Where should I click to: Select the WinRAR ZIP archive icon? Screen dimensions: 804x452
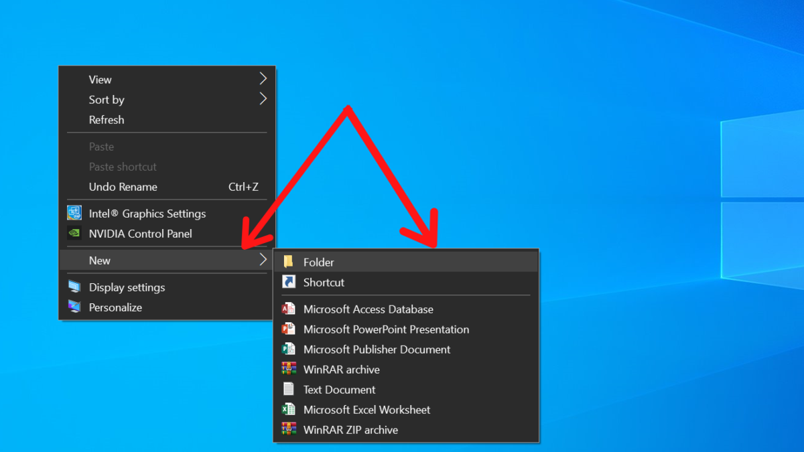pyautogui.click(x=289, y=429)
